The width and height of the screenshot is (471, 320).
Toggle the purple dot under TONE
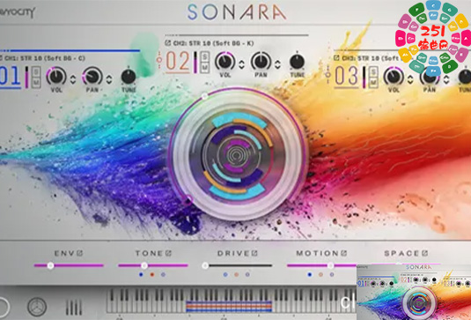pyautogui.click(x=163, y=274)
